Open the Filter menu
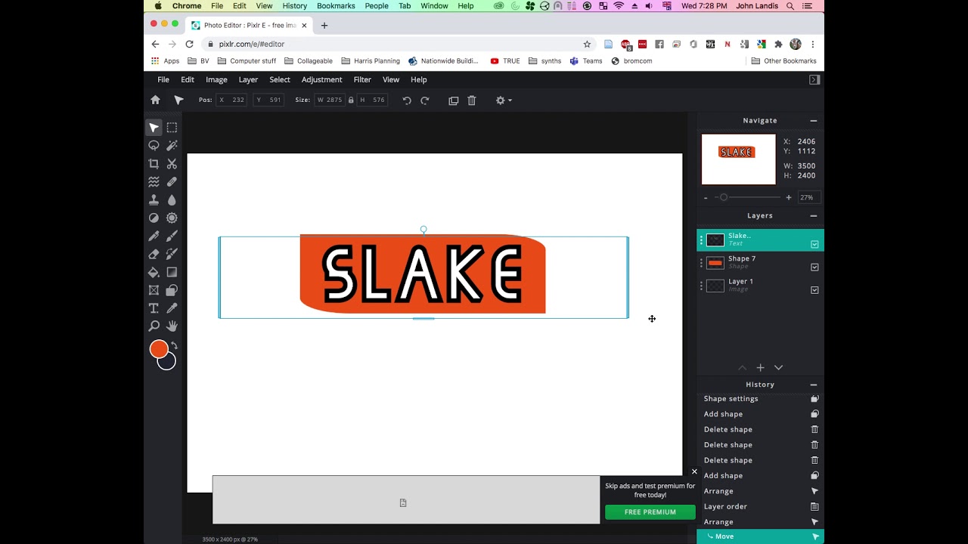Screen dimensions: 968x544 pos(362,79)
